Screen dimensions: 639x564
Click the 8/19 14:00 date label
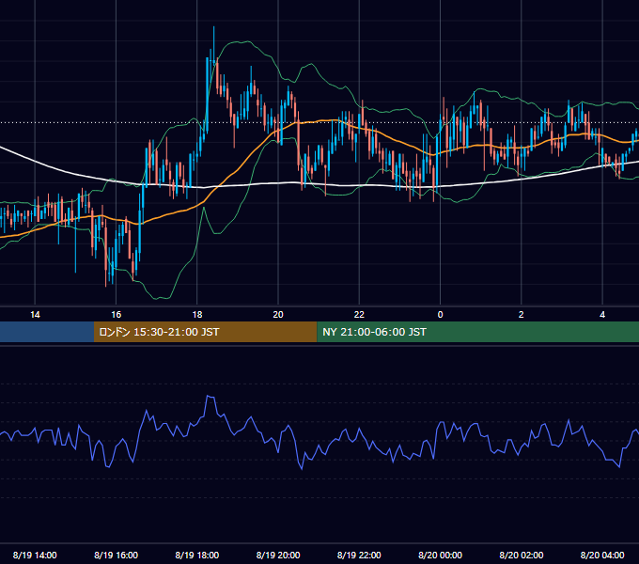(35, 555)
